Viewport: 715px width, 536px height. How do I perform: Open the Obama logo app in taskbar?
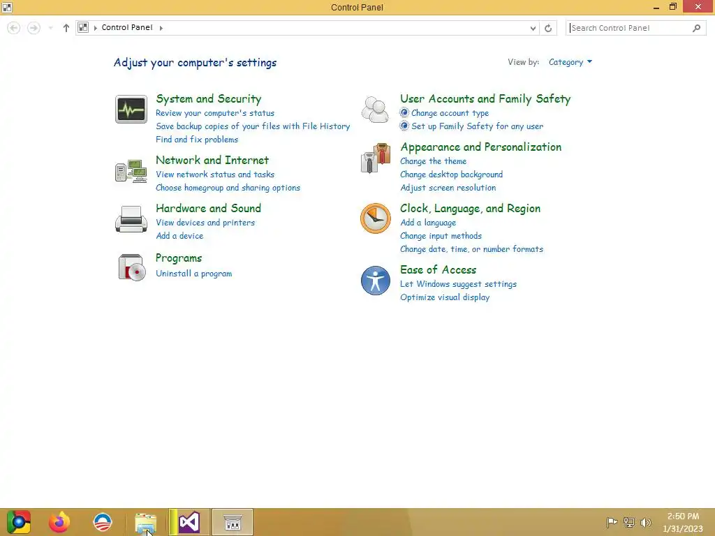(103, 522)
